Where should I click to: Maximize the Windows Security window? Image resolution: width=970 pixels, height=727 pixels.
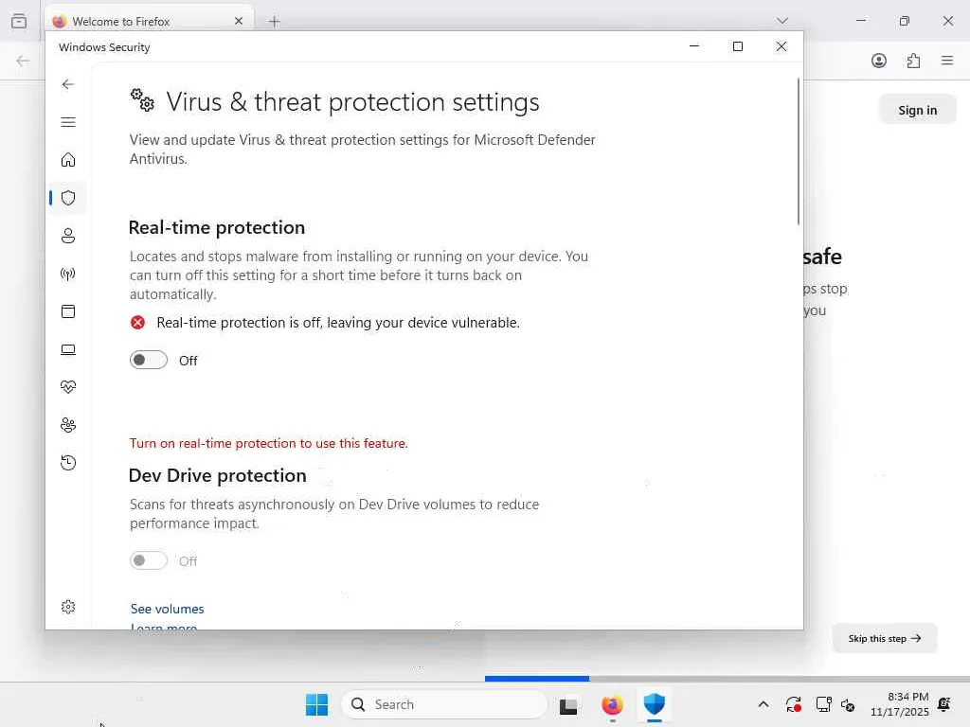coord(737,46)
